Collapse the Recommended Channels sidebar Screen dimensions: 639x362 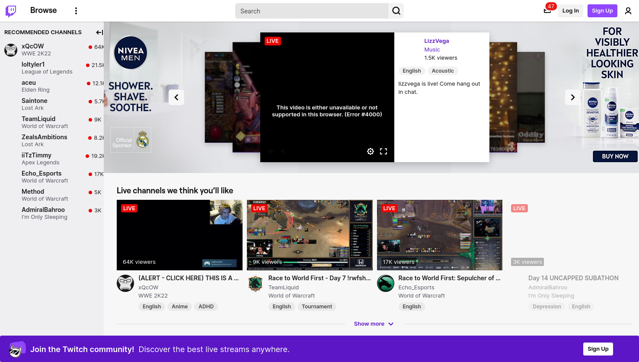point(99,32)
